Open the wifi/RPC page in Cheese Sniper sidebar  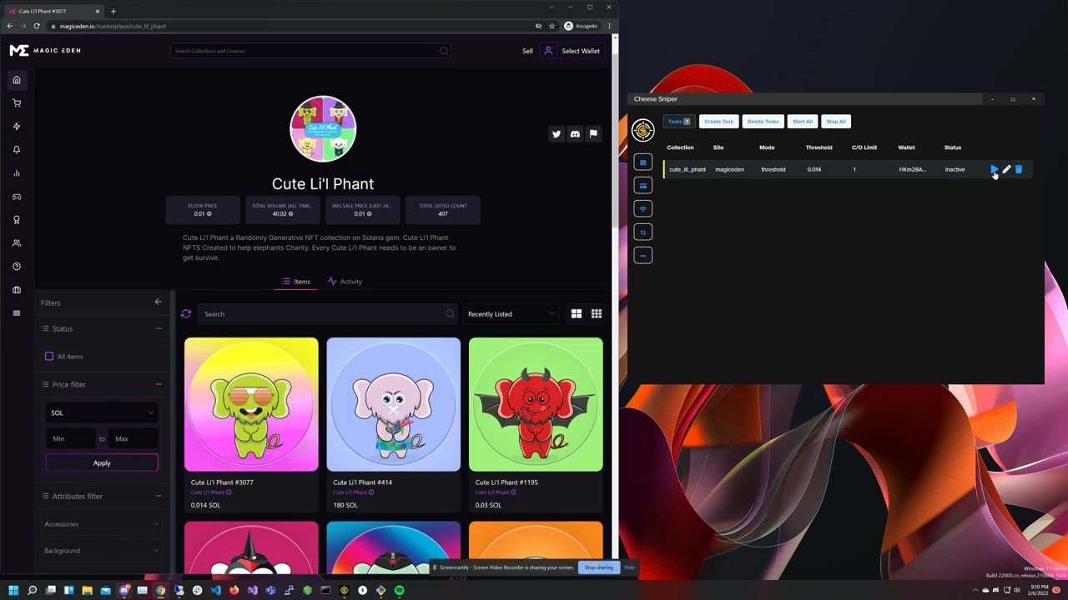point(642,208)
